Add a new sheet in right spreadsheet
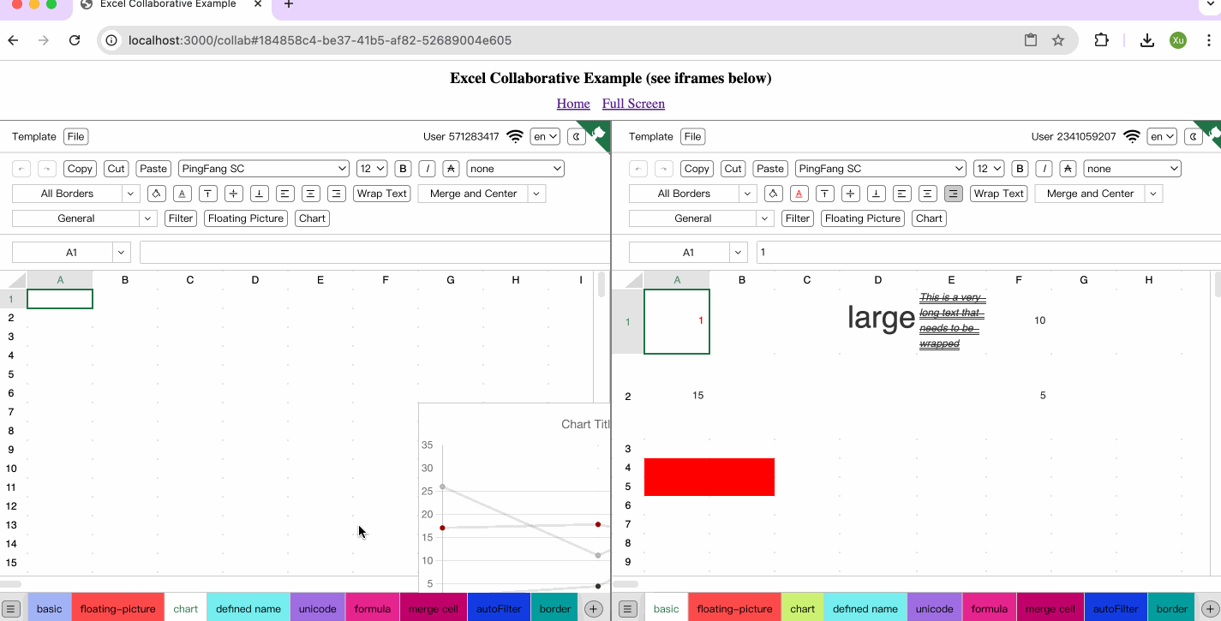 (x=1210, y=609)
